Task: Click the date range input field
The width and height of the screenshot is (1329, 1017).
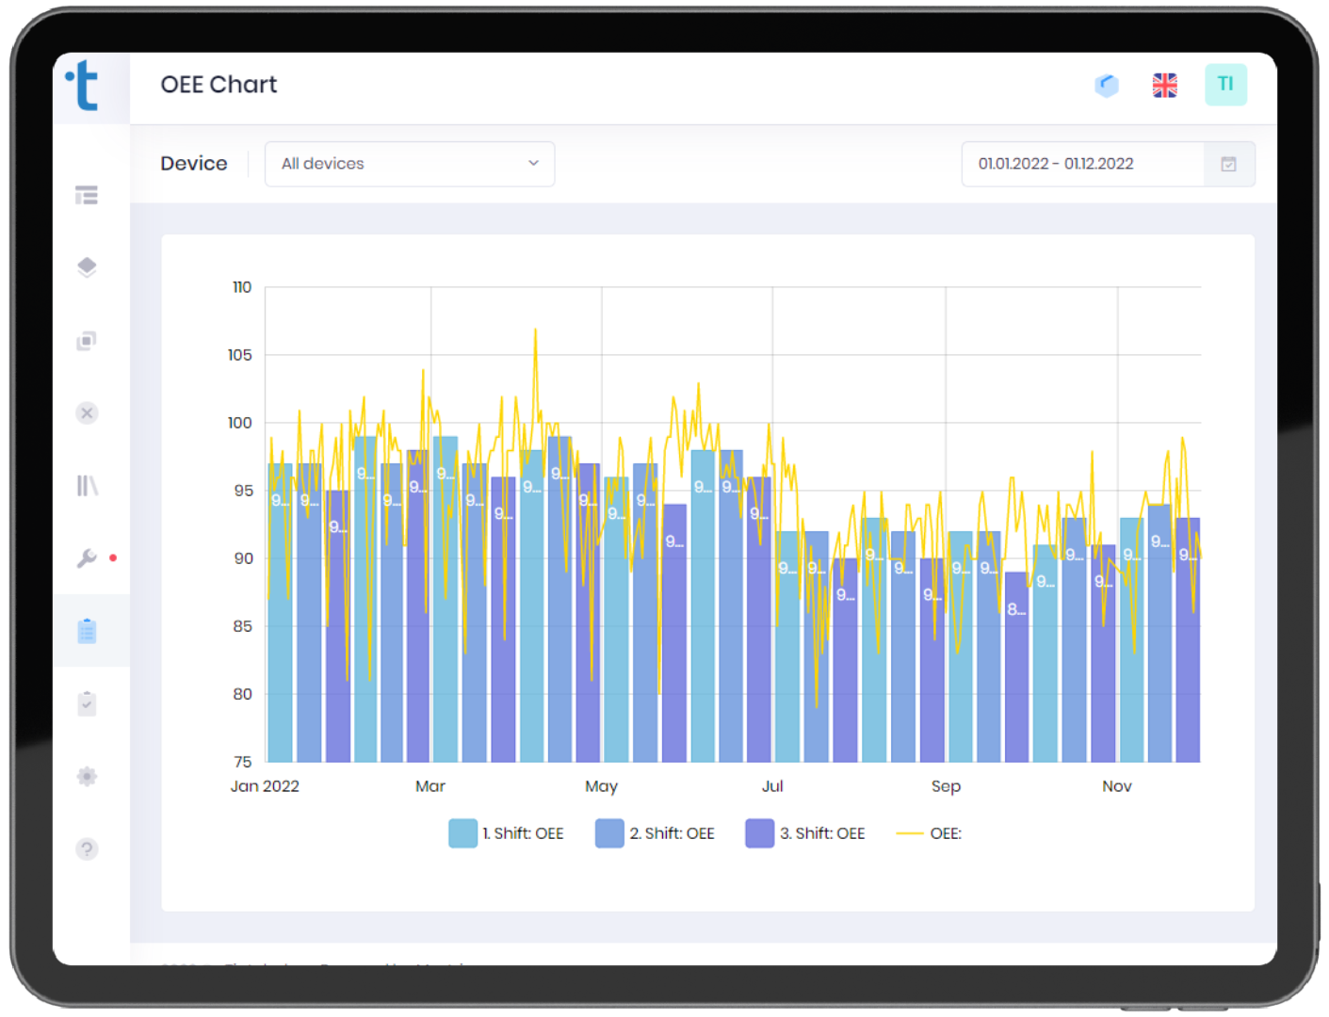Action: [1083, 164]
